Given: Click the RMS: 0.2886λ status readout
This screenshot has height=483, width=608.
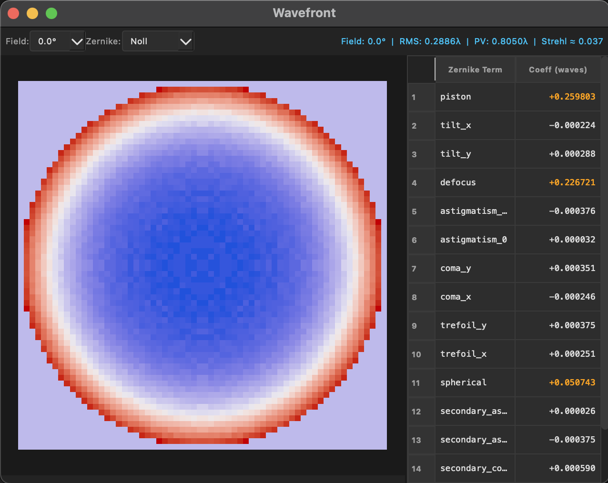Looking at the screenshot, I should pos(430,41).
